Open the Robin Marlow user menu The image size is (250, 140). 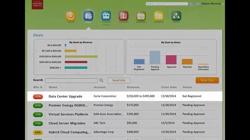click(x=212, y=3)
